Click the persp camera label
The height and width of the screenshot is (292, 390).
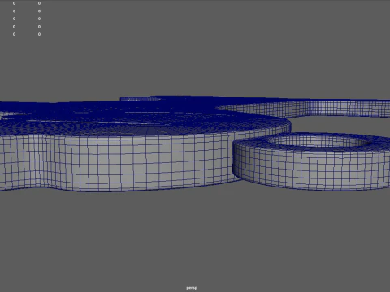click(192, 288)
